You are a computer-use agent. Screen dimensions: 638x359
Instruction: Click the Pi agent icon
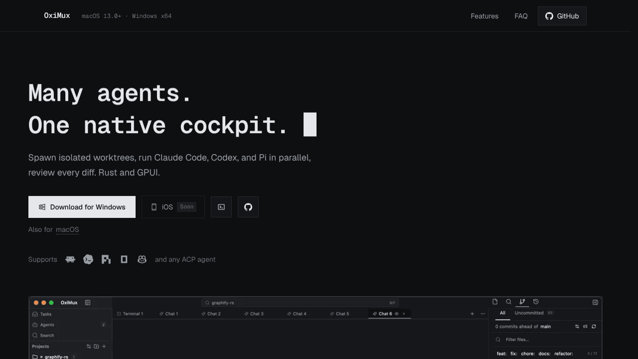pyautogui.click(x=106, y=259)
